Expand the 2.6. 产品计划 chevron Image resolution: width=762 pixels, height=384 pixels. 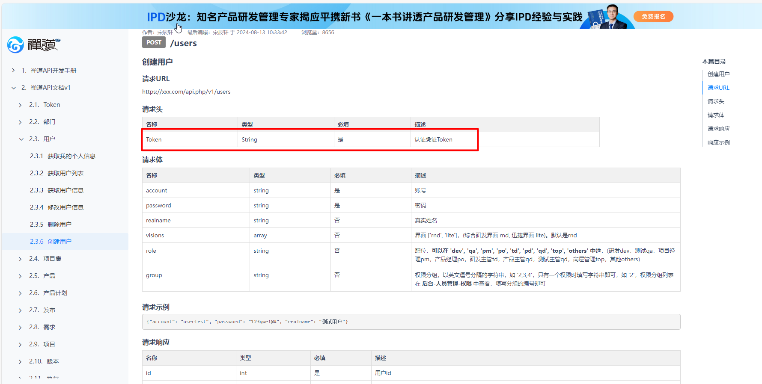(x=20, y=293)
